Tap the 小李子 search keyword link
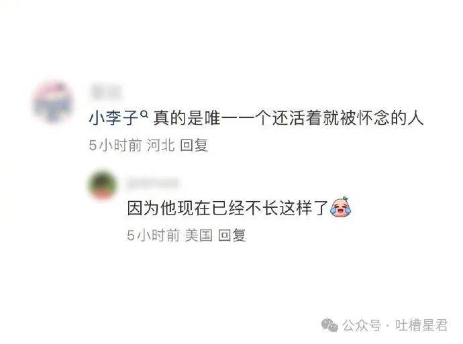This screenshot has height=344, width=463. (x=113, y=118)
